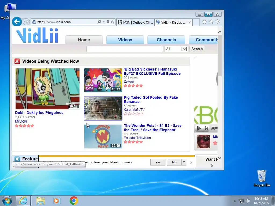Click the IE forward arrow button
Viewport: 275px width, 206px height.
(26, 22)
